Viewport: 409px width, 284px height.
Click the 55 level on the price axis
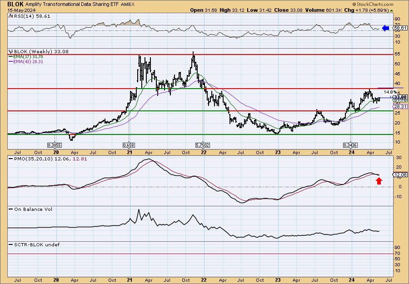(397, 54)
